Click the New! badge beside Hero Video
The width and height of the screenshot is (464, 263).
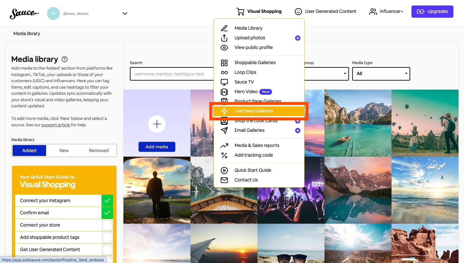coord(266,92)
